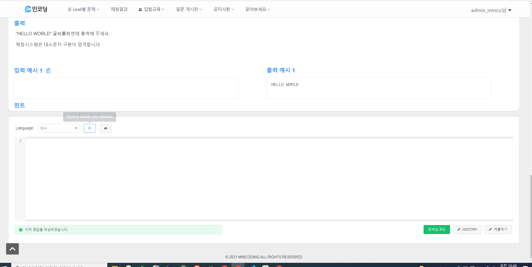Click the cloud upload icon button

click(x=105, y=128)
